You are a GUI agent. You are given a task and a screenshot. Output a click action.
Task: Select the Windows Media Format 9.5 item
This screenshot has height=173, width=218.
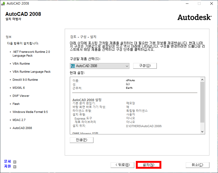click(x=30, y=112)
